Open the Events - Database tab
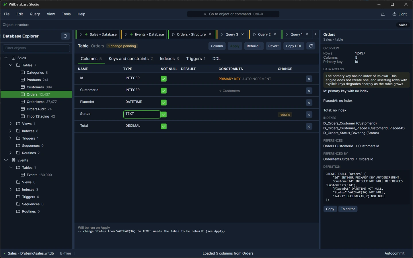Viewport: 413px width, 258px height. (144, 34)
